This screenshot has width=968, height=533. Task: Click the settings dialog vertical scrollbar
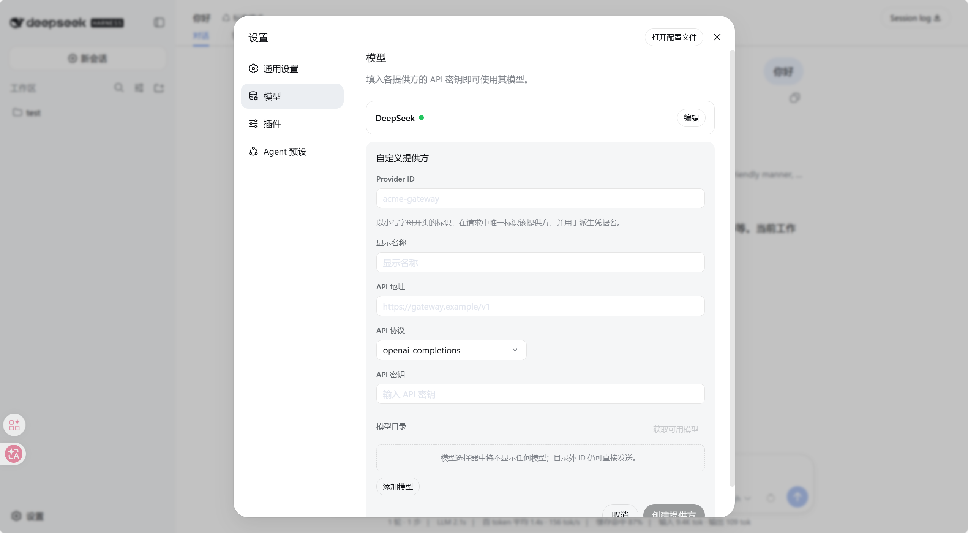[x=732, y=268]
